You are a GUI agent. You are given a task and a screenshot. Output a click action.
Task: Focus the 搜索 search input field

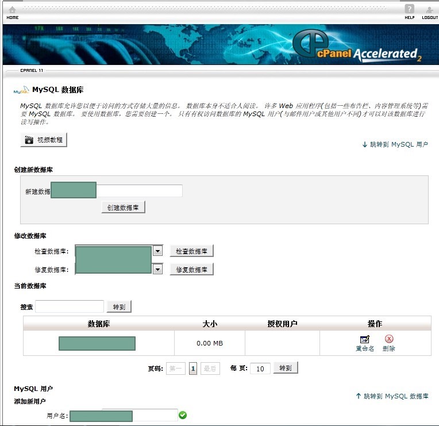click(x=70, y=306)
